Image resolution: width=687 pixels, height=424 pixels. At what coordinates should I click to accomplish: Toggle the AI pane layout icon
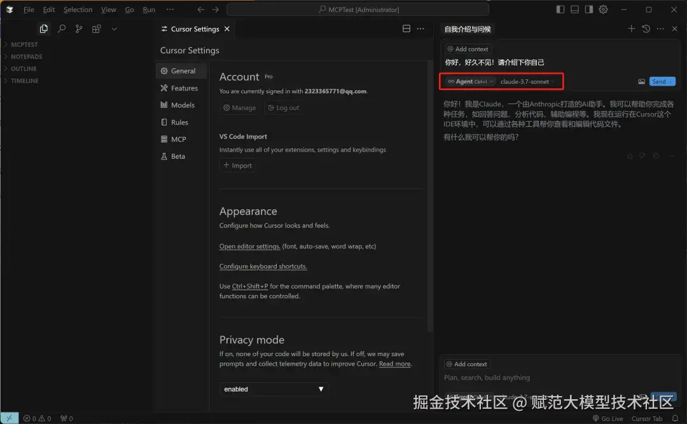[x=589, y=9]
